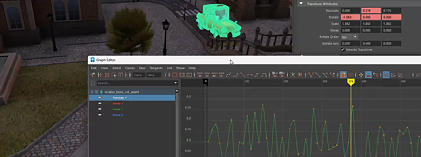Click the Move Nearest Picked Key tool icon
Screen dimensions: 421x157
tap(93, 75)
